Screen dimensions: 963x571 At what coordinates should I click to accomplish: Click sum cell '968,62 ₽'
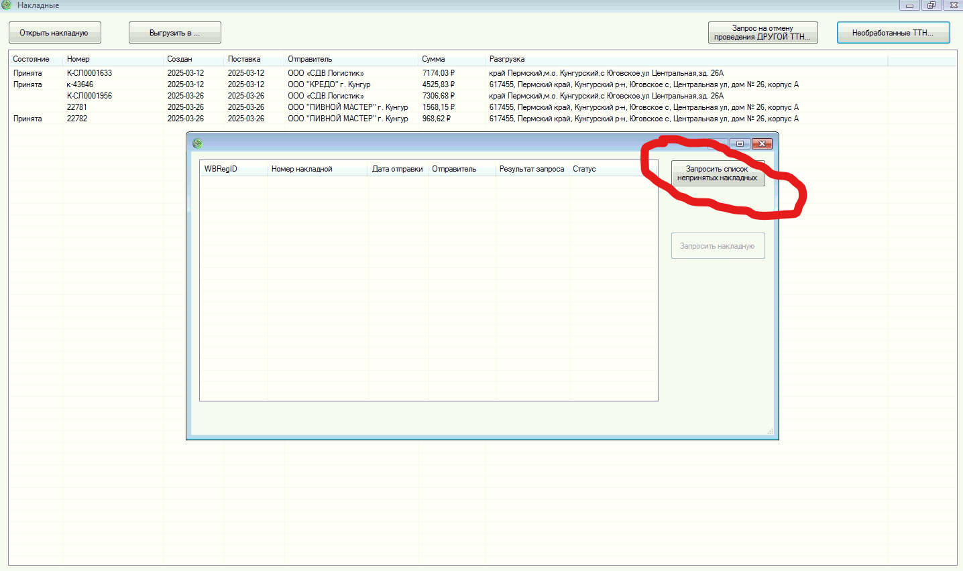pyautogui.click(x=437, y=119)
